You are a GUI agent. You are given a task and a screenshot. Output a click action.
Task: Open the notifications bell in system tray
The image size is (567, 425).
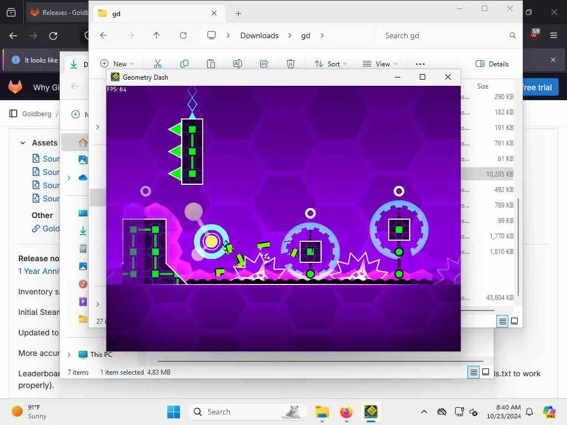(529, 412)
